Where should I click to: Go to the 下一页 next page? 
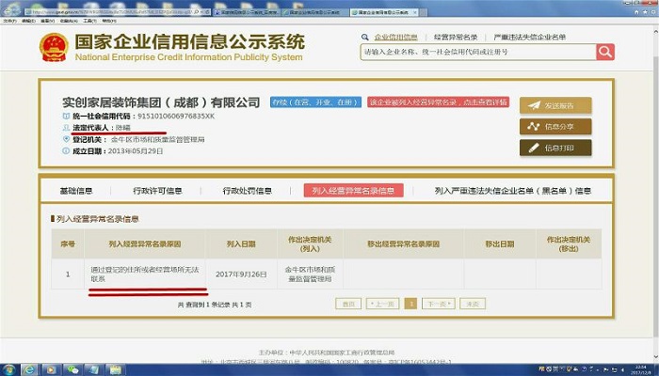click(438, 305)
